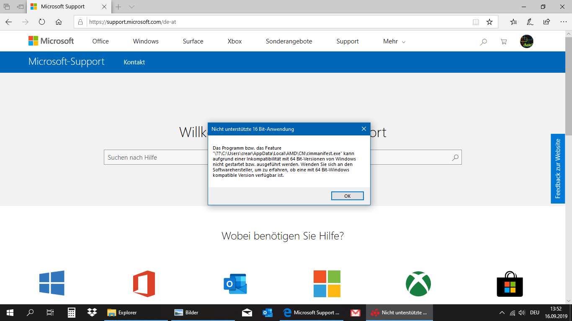Open the Favorites hub icon
572x321 pixels.
click(514, 22)
